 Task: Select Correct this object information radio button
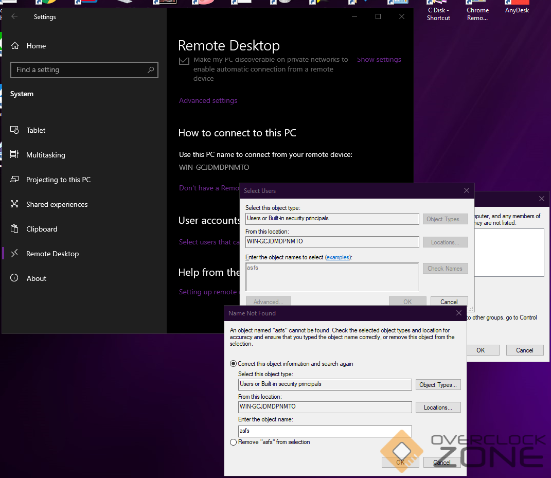point(234,364)
